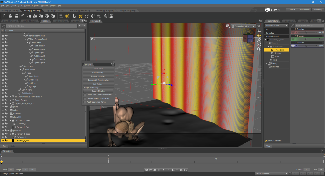Expand Irisa New Genitalia For Victoria 7

coord(11,97)
